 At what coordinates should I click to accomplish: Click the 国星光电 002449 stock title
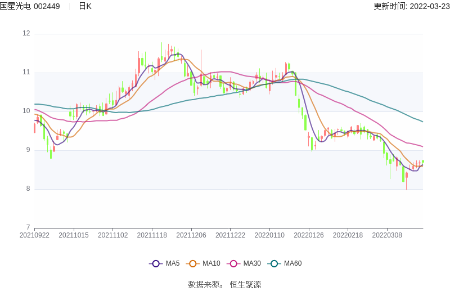click(x=30, y=6)
